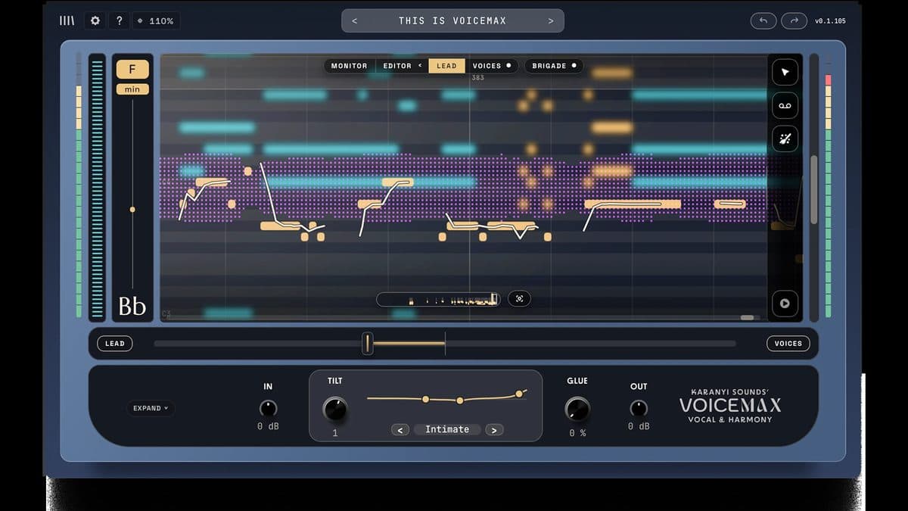
Task: Go to the next preset arrow
Action: click(x=551, y=20)
